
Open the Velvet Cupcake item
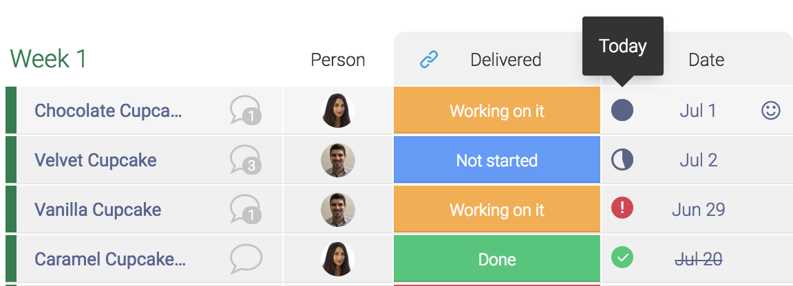click(x=96, y=160)
